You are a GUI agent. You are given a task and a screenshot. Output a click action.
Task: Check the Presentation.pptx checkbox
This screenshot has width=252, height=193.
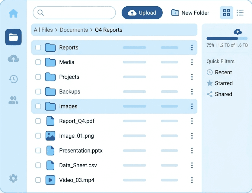[38, 150]
